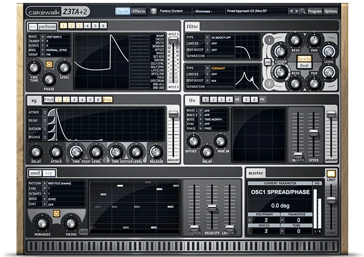Click the preset browser cube icon
This screenshot has height=257, width=364.
[153, 11]
